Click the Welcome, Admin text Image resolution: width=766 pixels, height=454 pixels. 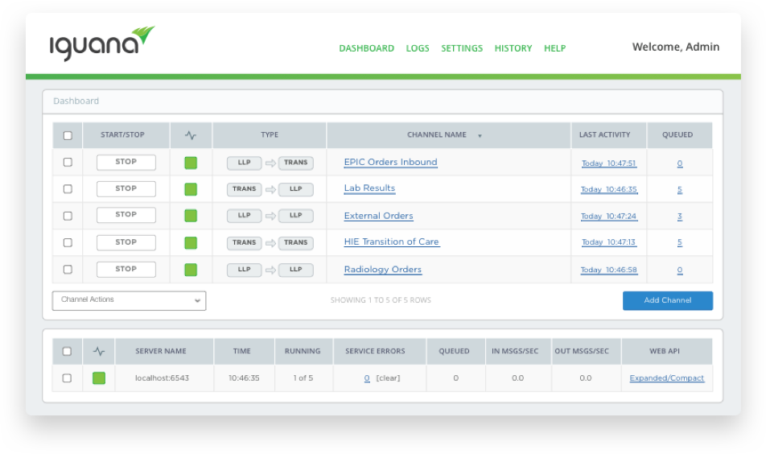click(676, 47)
